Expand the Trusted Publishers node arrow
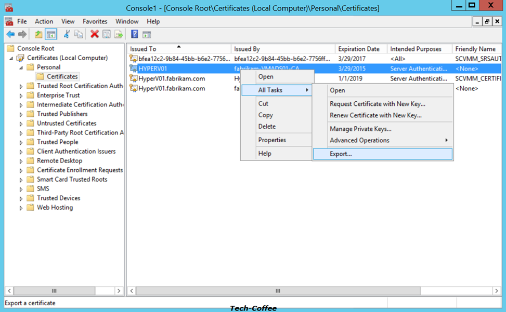 click(21, 114)
